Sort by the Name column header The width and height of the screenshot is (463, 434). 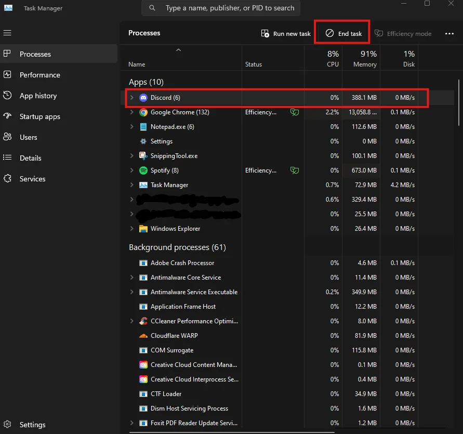(181, 58)
